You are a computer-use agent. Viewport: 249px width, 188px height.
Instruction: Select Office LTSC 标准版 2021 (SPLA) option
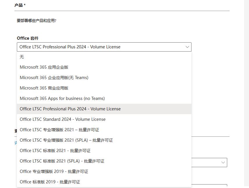click(62, 161)
